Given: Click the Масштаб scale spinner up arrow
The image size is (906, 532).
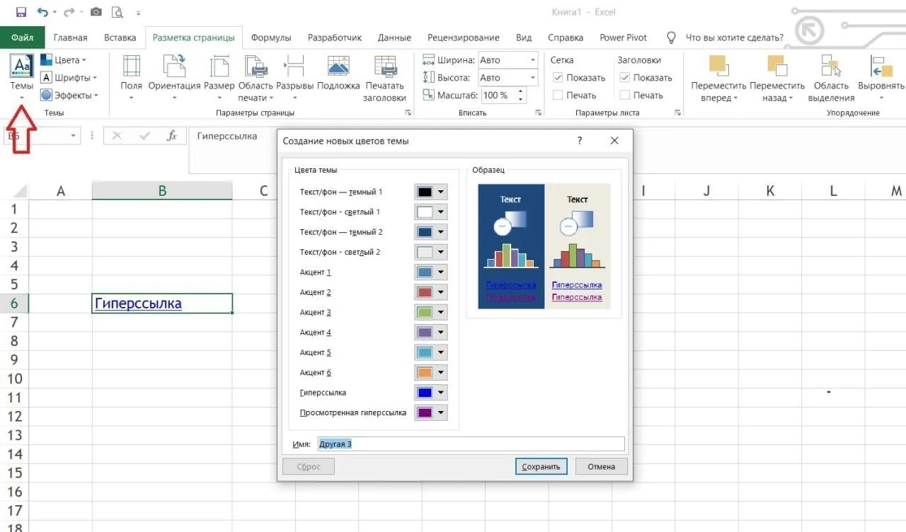Looking at the screenshot, I should tap(521, 91).
